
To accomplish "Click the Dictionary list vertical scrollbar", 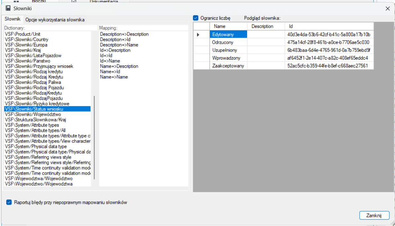I will [94, 137].
